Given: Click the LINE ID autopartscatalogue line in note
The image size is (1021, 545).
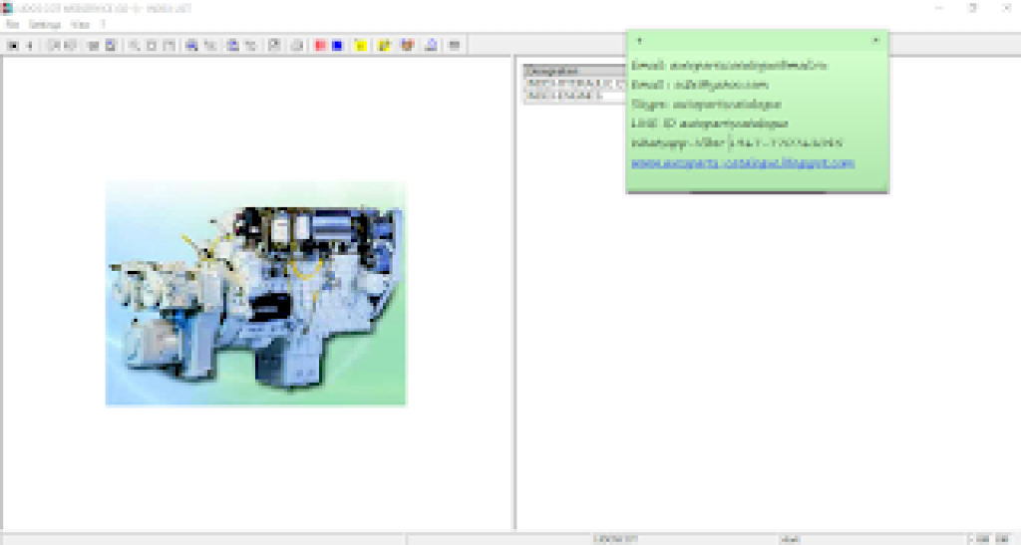Looking at the screenshot, I should click(x=709, y=124).
